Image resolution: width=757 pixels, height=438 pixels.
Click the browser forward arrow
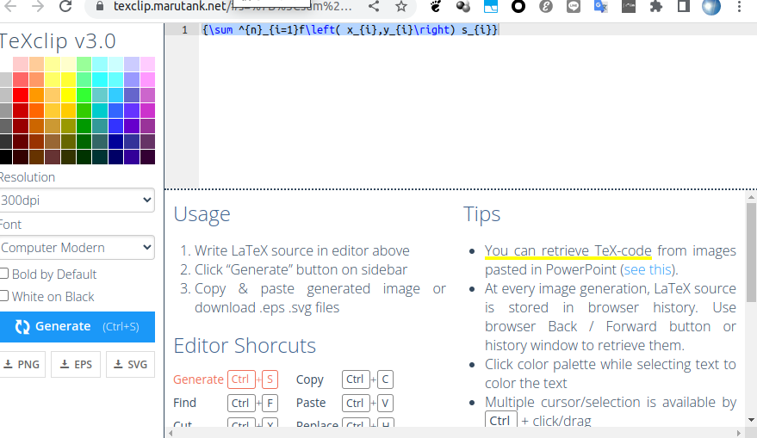click(38, 6)
